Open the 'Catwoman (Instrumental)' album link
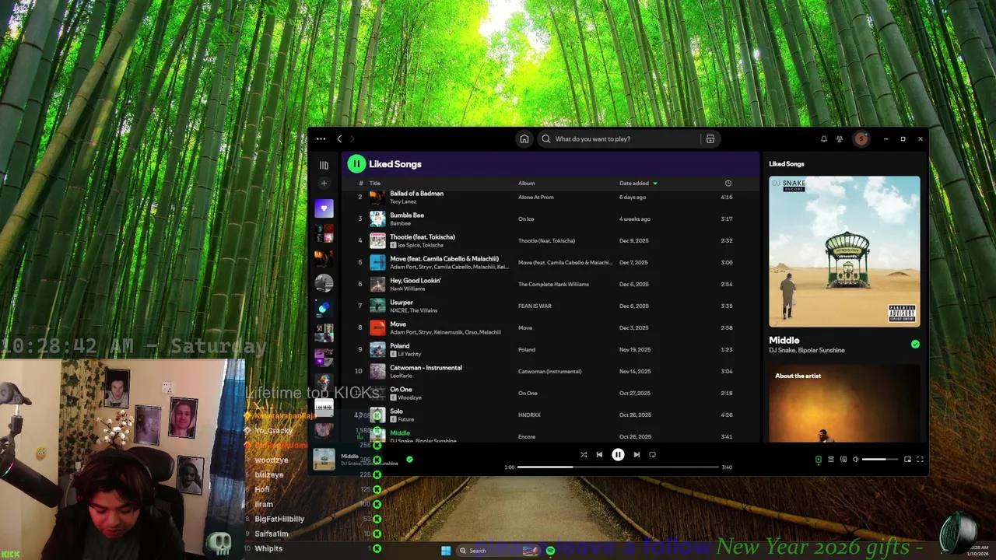 (x=550, y=371)
